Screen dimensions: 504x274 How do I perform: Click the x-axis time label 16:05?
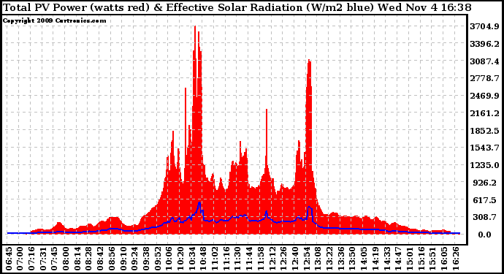point(444,259)
